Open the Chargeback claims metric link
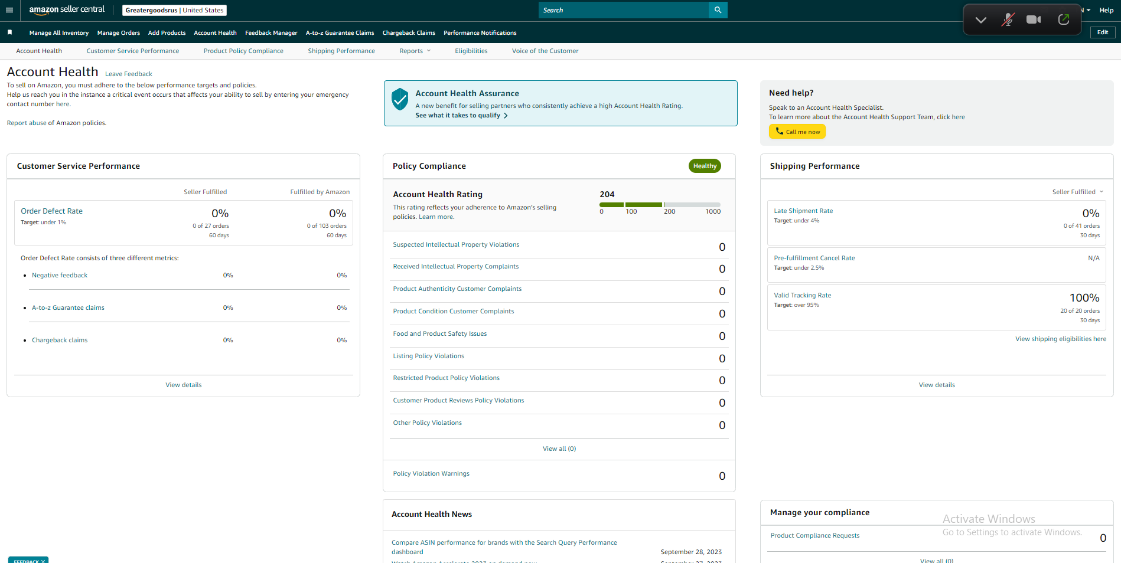The width and height of the screenshot is (1121, 563). [x=60, y=341]
